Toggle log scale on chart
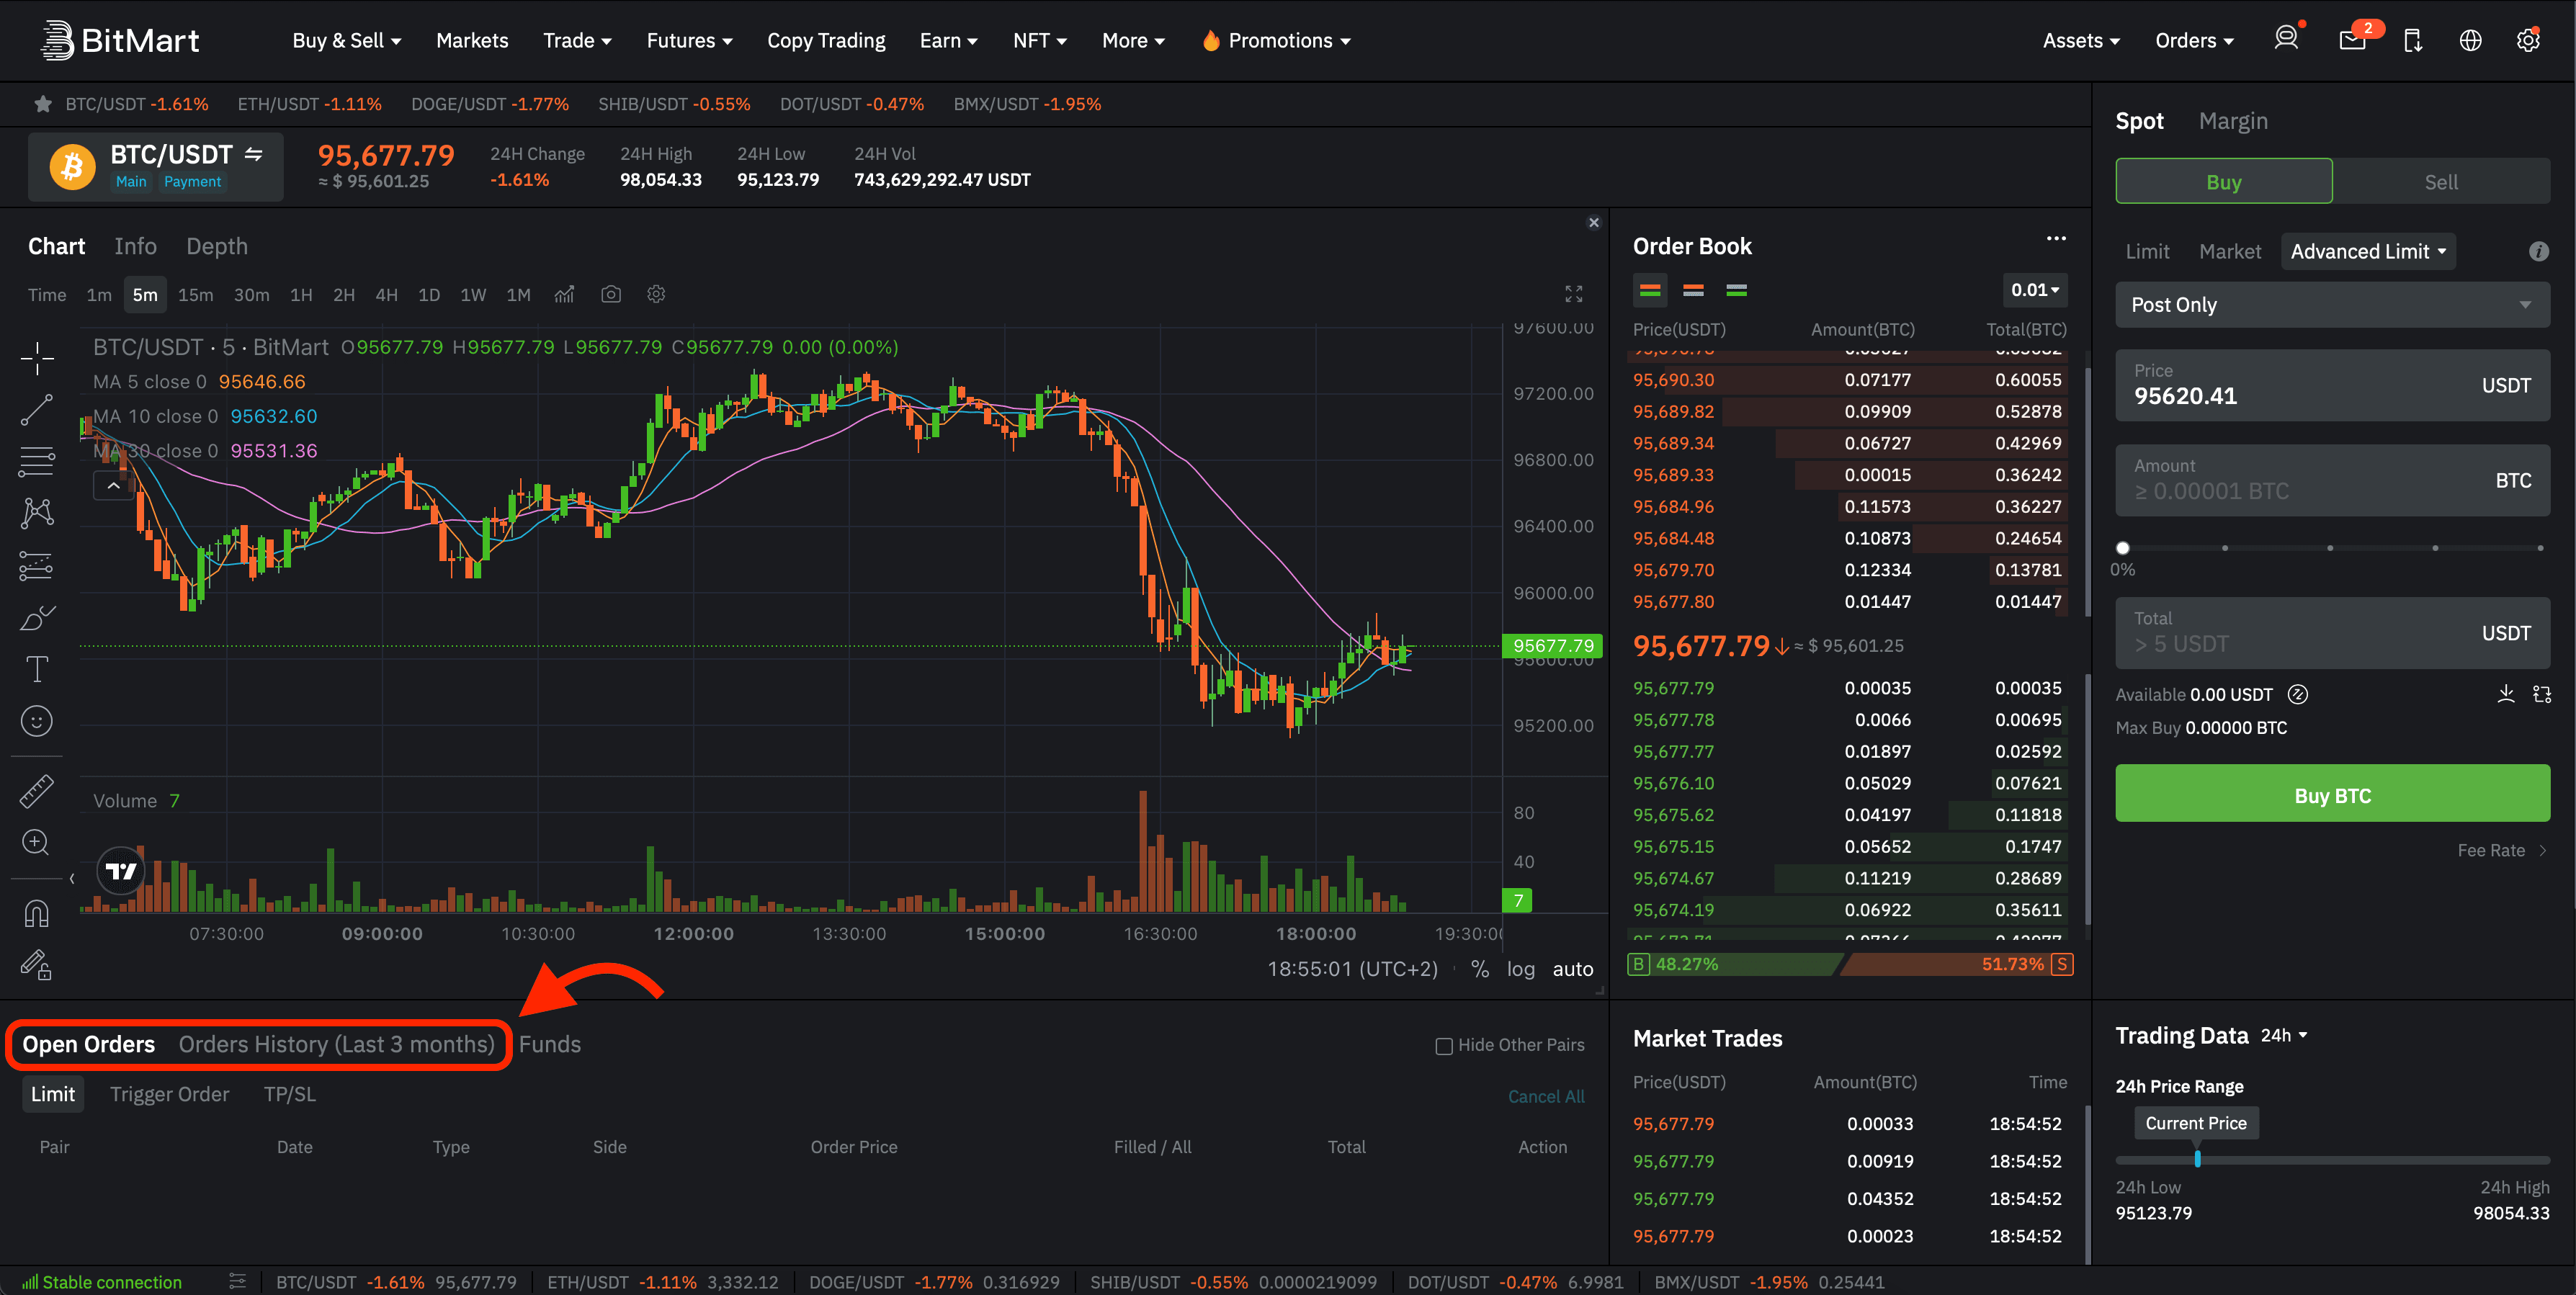Viewport: 2576px width, 1295px height. point(1520,968)
